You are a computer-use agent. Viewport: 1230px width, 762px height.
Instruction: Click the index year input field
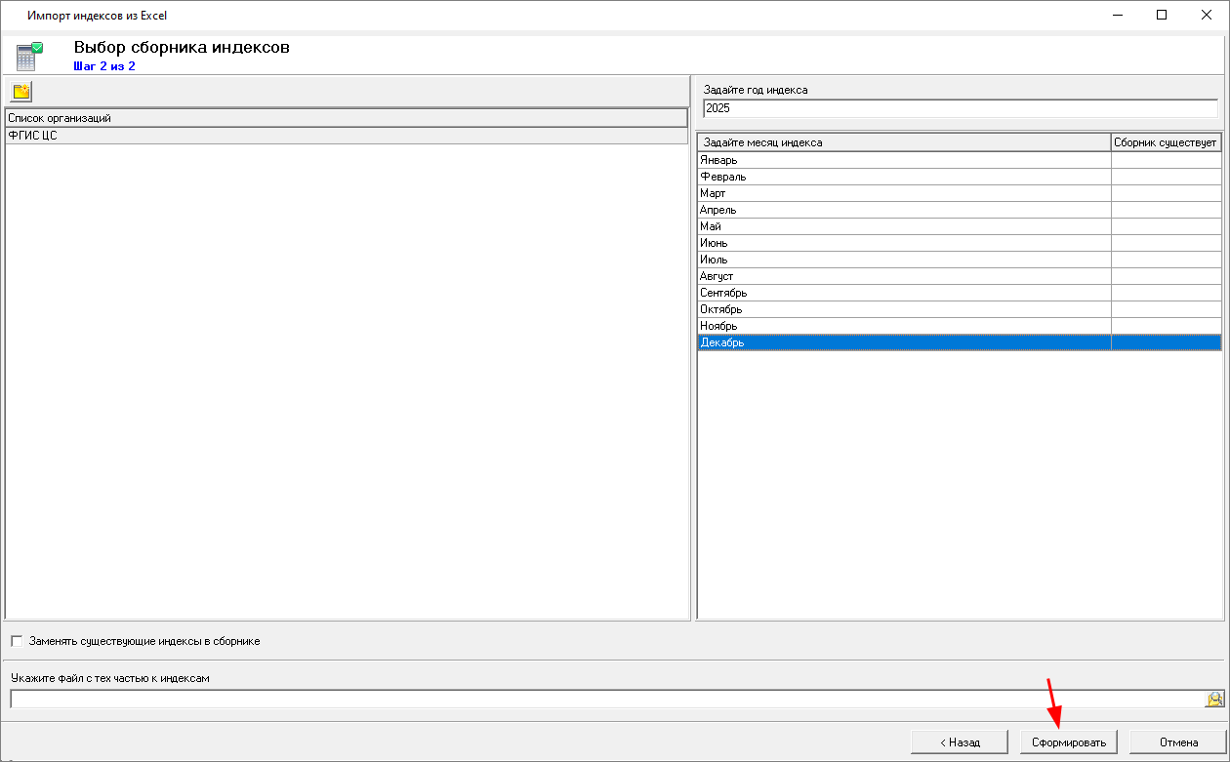[959, 108]
